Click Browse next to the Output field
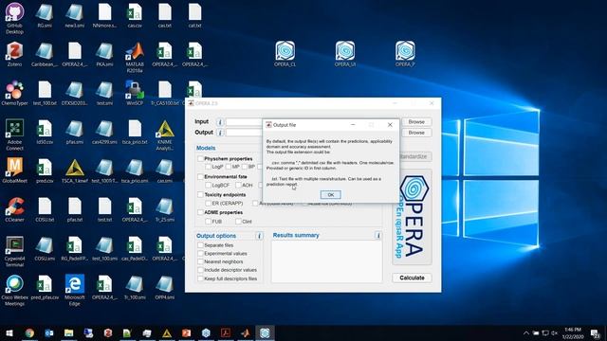 [x=416, y=133]
